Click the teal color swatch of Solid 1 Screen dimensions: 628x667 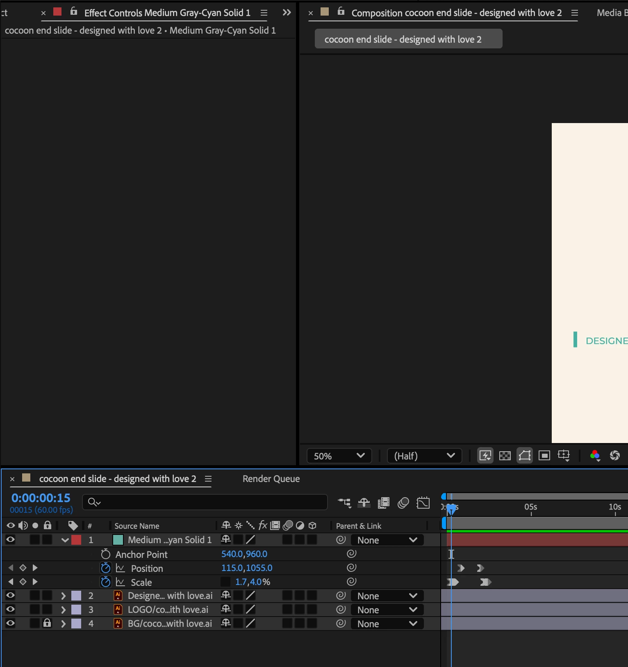coord(118,540)
